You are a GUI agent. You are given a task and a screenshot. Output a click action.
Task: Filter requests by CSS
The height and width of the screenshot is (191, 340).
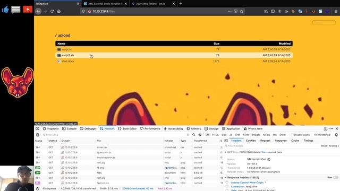[x=224, y=135]
